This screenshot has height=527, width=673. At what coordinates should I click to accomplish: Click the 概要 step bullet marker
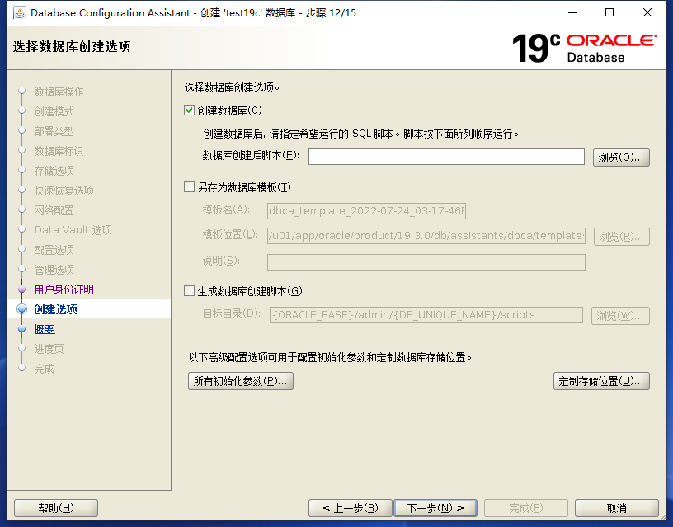tap(22, 329)
